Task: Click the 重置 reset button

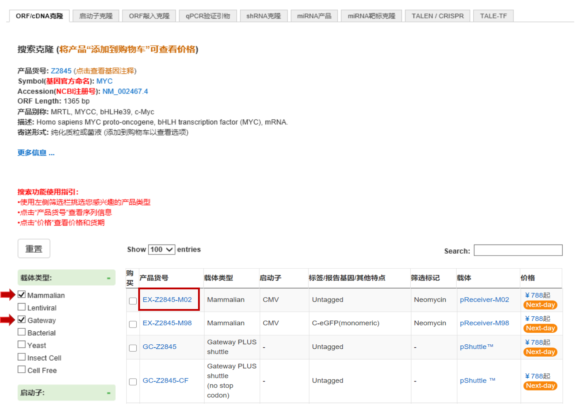Action: click(34, 249)
